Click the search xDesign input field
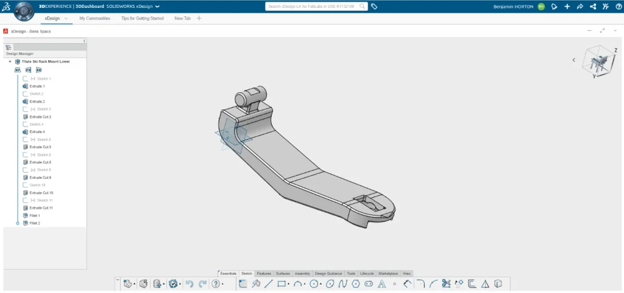This screenshot has height=293, width=624. (x=311, y=7)
